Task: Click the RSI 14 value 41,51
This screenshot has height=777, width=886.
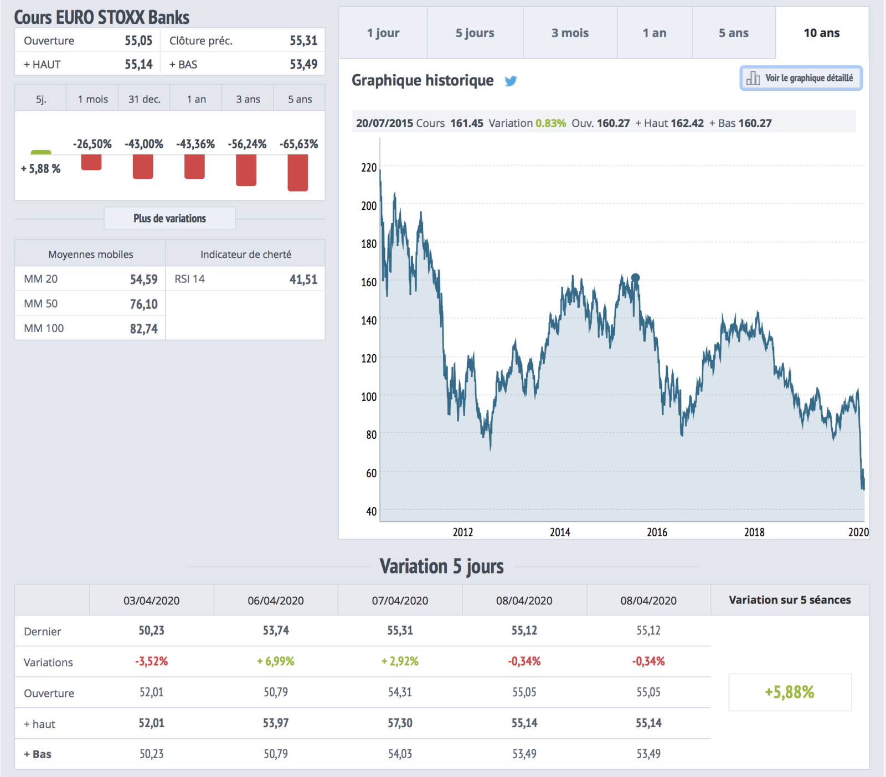Action: (303, 279)
